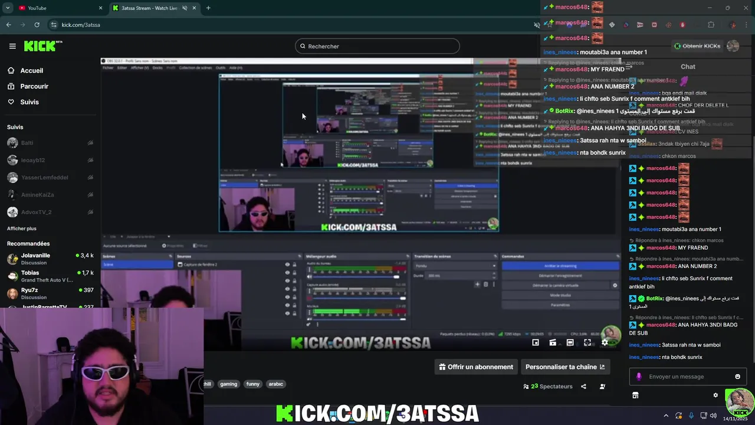
Task: Add transition with plus icon in OBS
Action: click(x=477, y=285)
